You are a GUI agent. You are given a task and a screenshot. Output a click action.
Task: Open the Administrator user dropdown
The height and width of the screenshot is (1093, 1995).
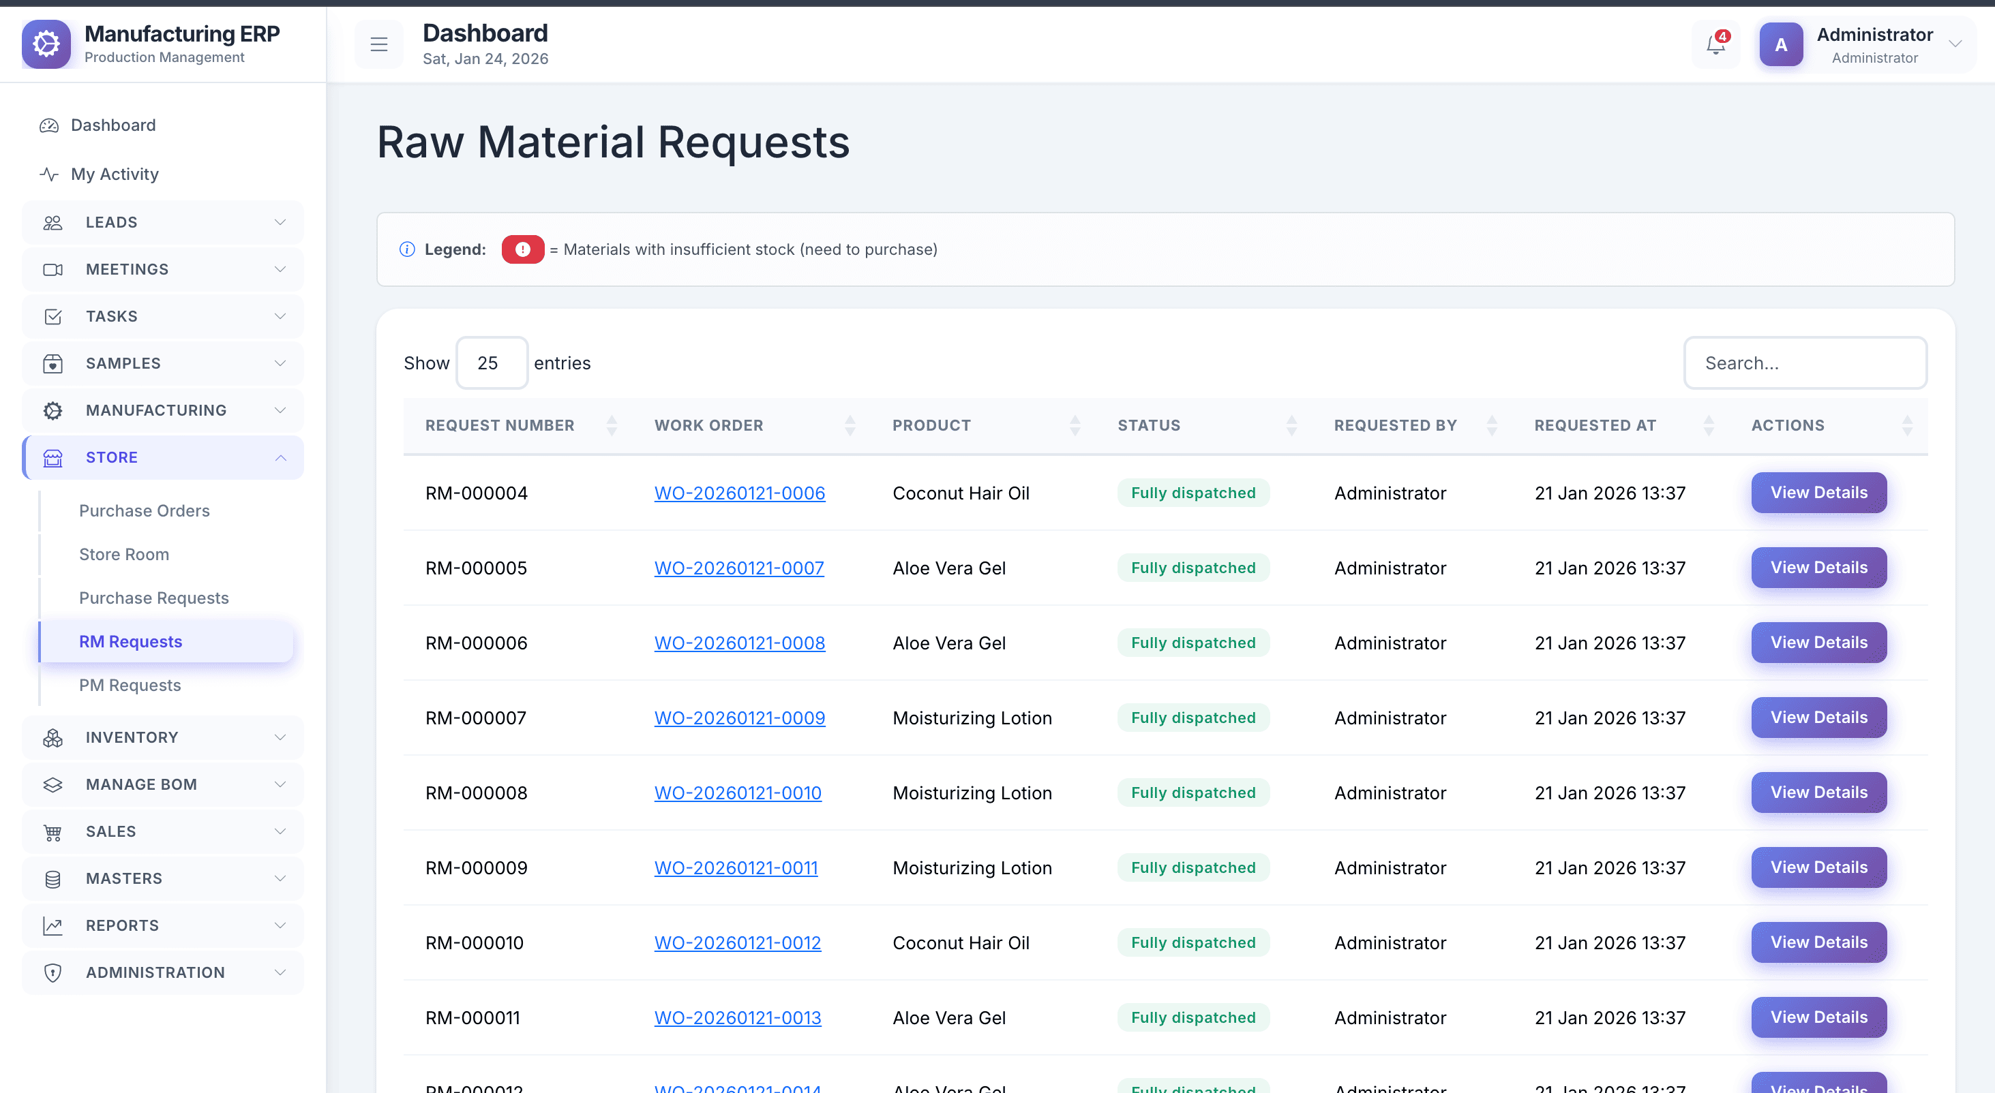pos(1955,45)
